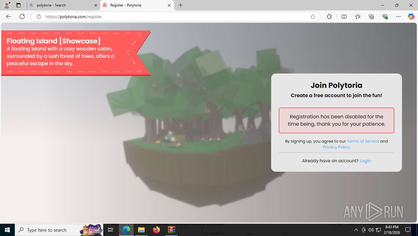Open the tab actions menu icon
The height and width of the screenshot is (236, 418).
pos(18,5)
